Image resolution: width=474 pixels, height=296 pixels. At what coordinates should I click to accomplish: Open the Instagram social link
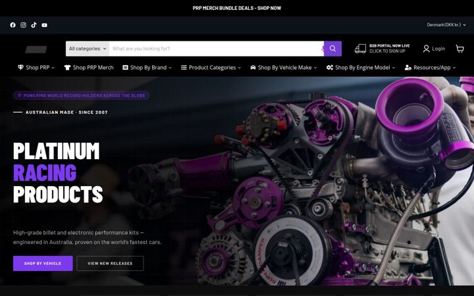23,25
